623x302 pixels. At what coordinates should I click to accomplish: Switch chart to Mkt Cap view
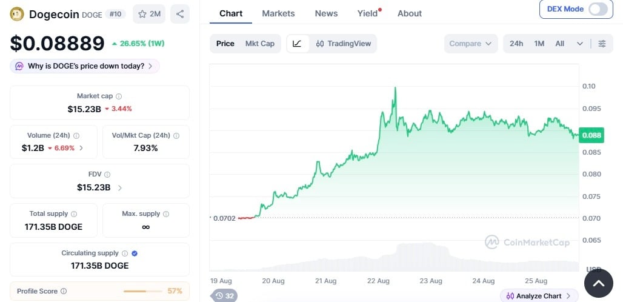click(260, 44)
